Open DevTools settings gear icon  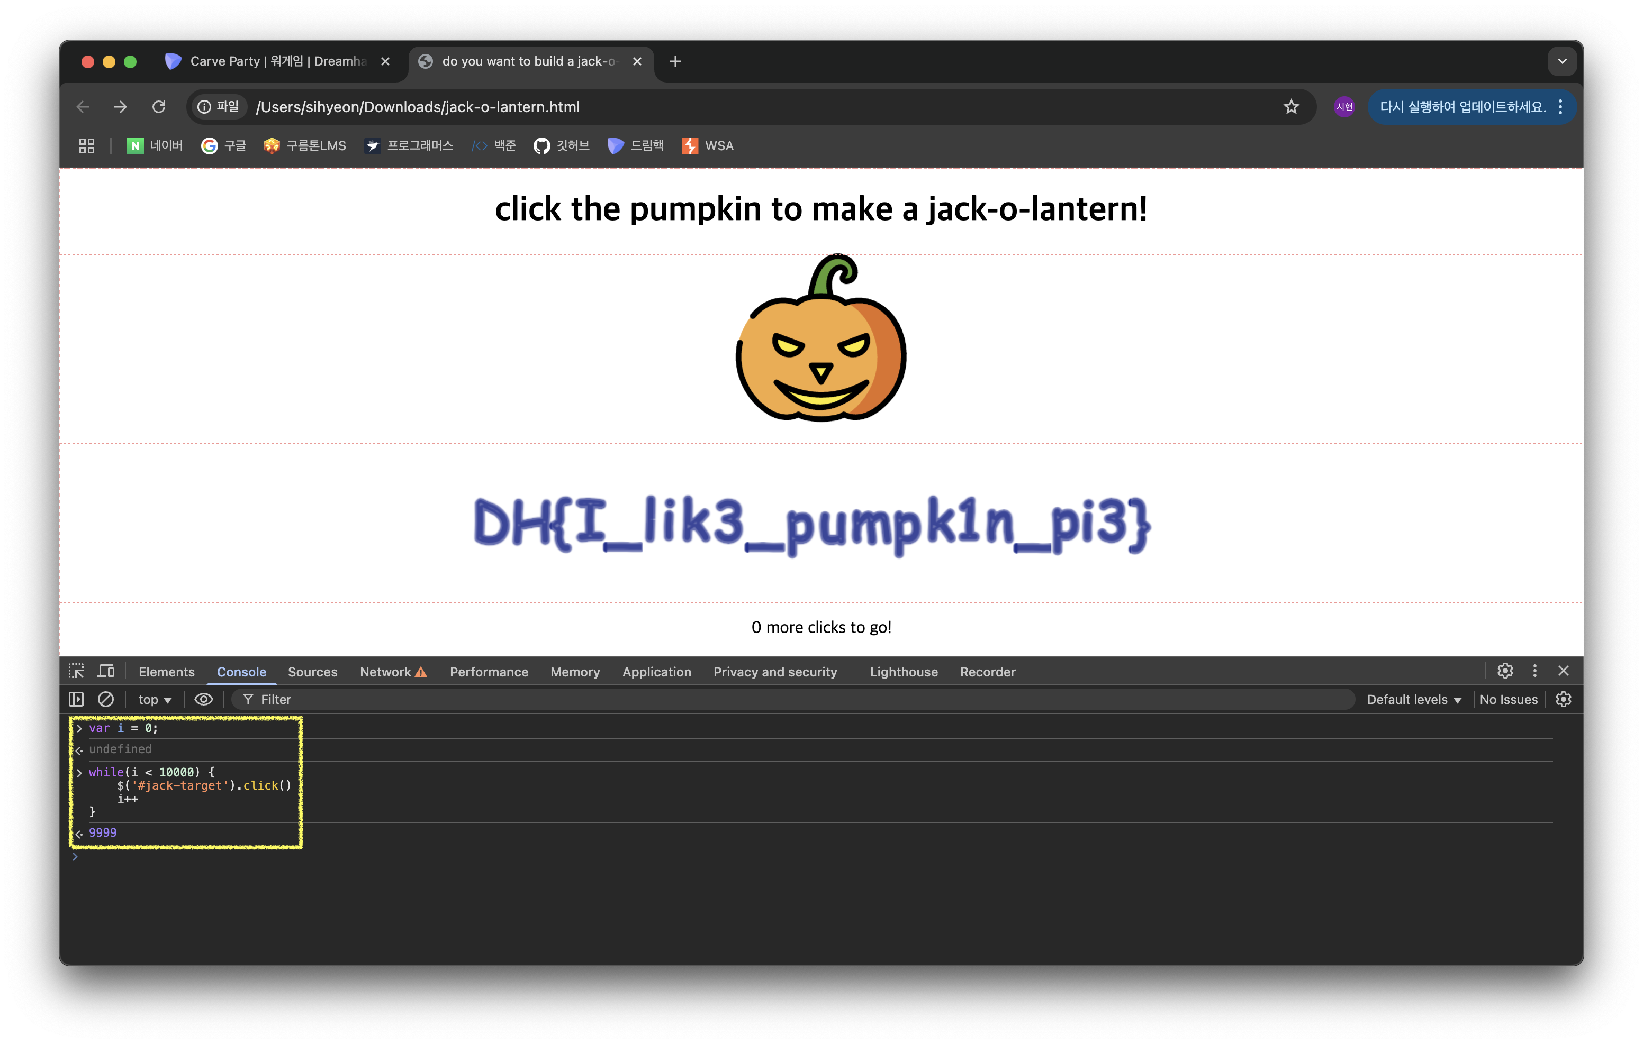[1504, 671]
